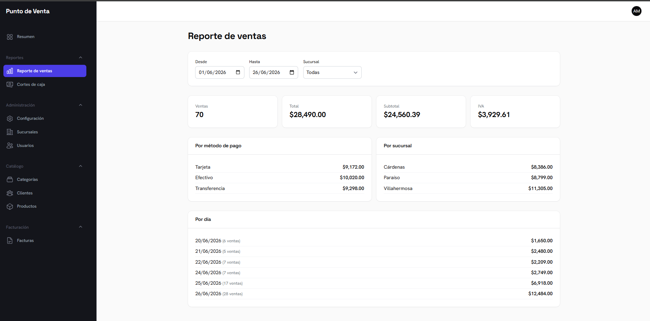
Task: Click the daily total $12,484.00
Action: tap(541, 294)
